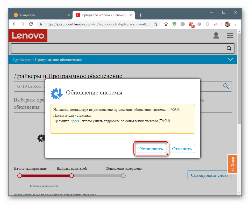Click the scrollbar up arrow
Screen dimensions: 250x204
click(x=239, y=31)
